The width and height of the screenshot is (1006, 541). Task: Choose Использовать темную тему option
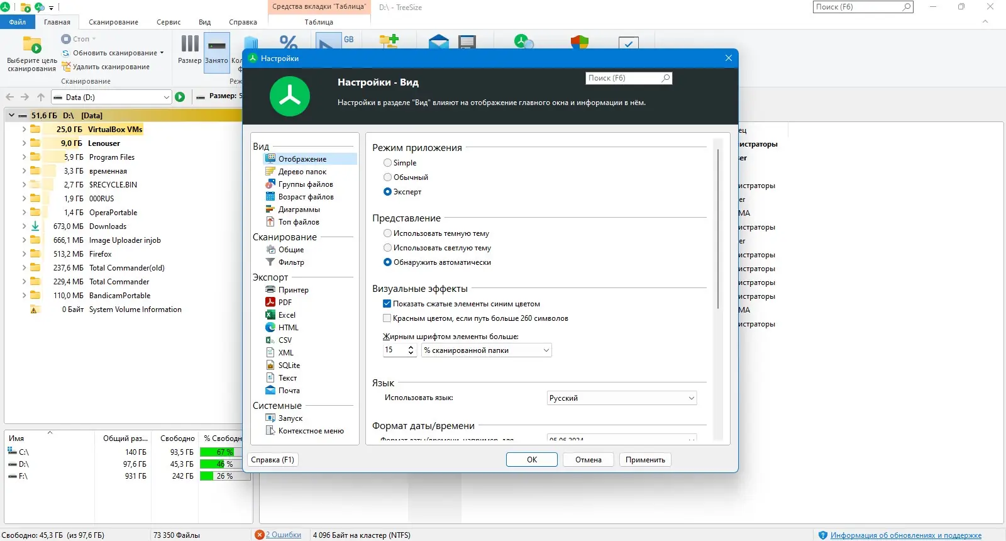(387, 233)
